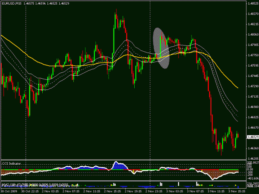This screenshot has width=259, height=194.
Task: Click the 1.48525 price axis label
Action: tap(253, 3)
